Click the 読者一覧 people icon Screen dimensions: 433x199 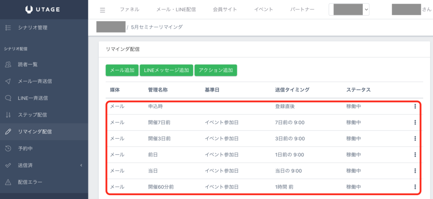coord(8,65)
